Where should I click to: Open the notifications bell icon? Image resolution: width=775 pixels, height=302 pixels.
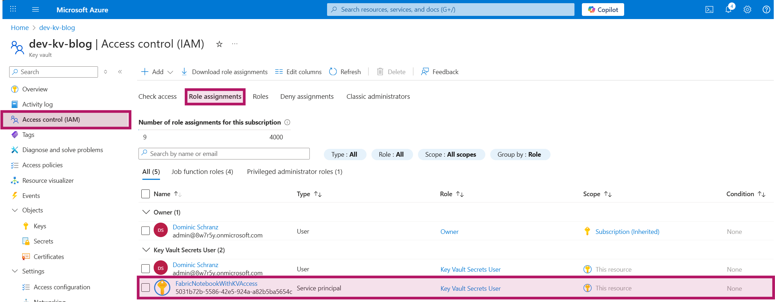[728, 10]
